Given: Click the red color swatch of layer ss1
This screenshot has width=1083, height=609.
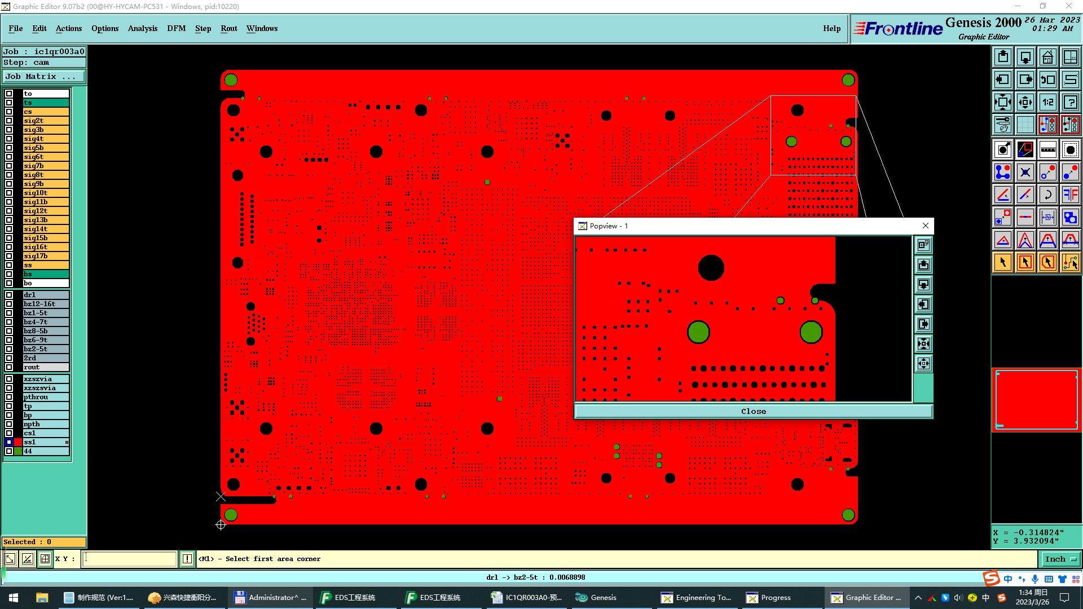Looking at the screenshot, I should pos(18,442).
